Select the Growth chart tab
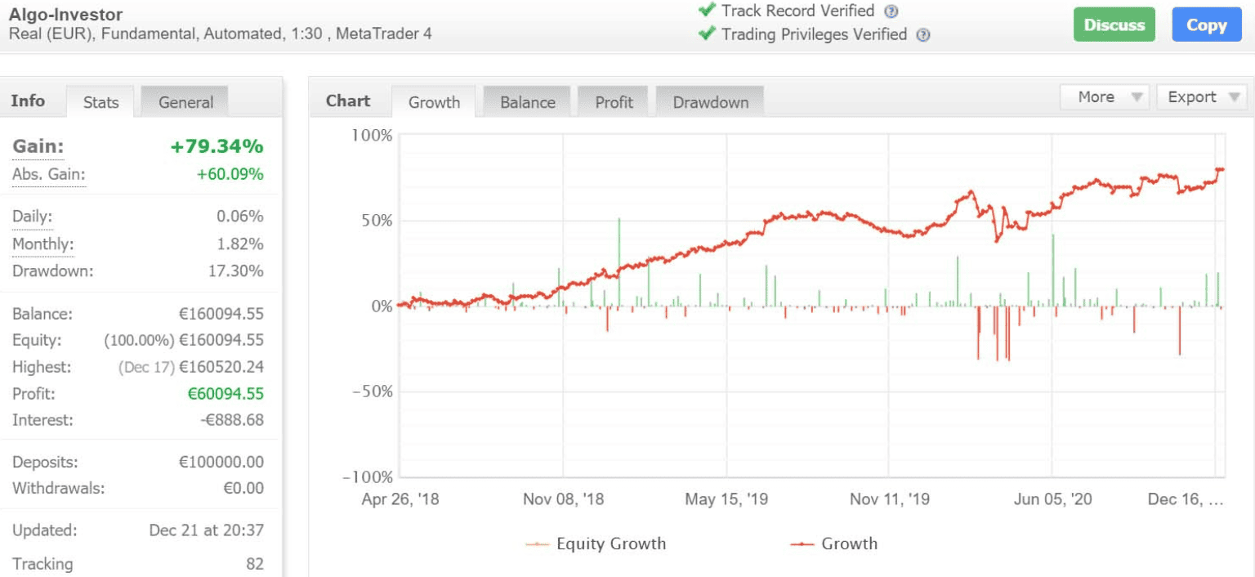 (434, 102)
